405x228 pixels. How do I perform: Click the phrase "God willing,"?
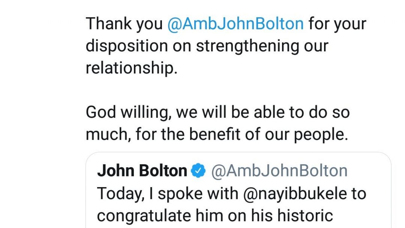tap(129, 112)
